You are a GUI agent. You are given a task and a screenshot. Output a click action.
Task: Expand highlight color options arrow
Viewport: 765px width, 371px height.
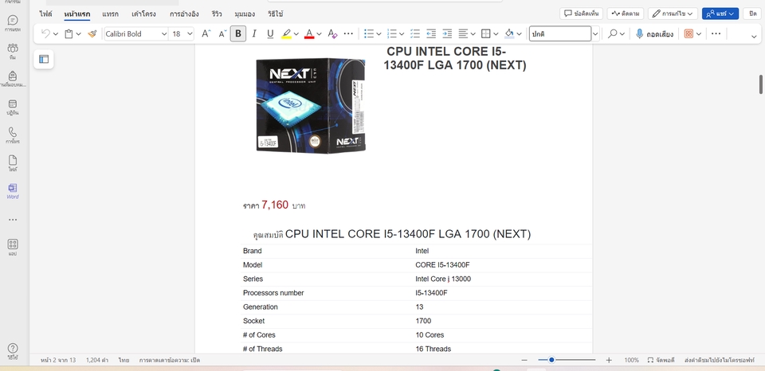(297, 34)
